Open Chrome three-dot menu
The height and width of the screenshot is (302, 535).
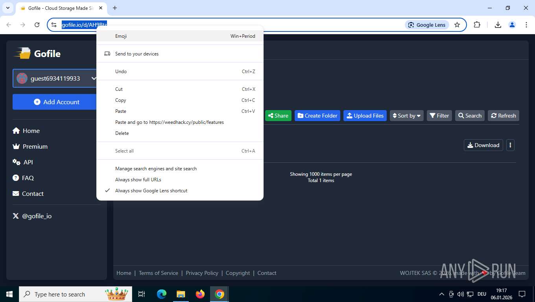coord(526,24)
